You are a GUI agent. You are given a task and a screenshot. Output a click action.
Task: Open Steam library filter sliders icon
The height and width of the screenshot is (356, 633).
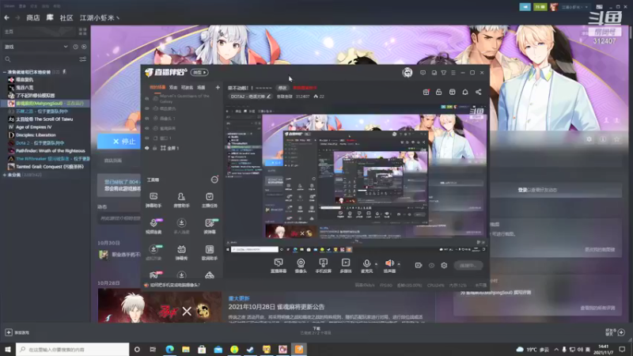[x=83, y=59]
